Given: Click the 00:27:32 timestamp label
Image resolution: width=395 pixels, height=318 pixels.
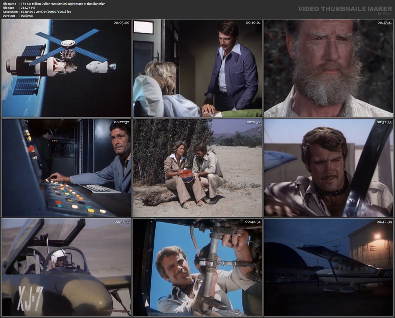Looking at the screenshot, I should [x=253, y=122].
